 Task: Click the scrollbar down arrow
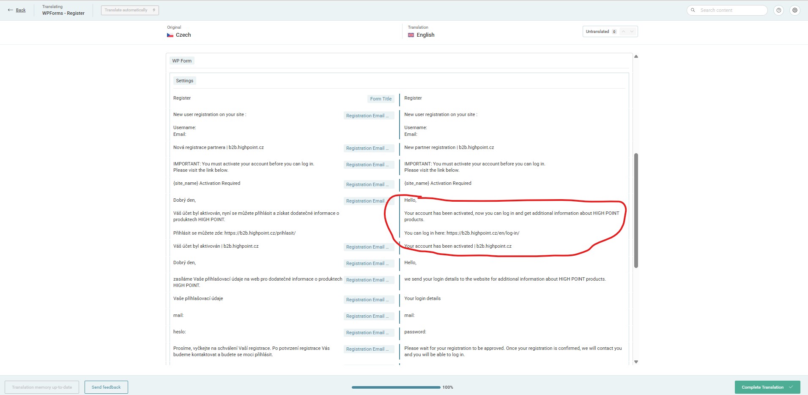[636, 362]
